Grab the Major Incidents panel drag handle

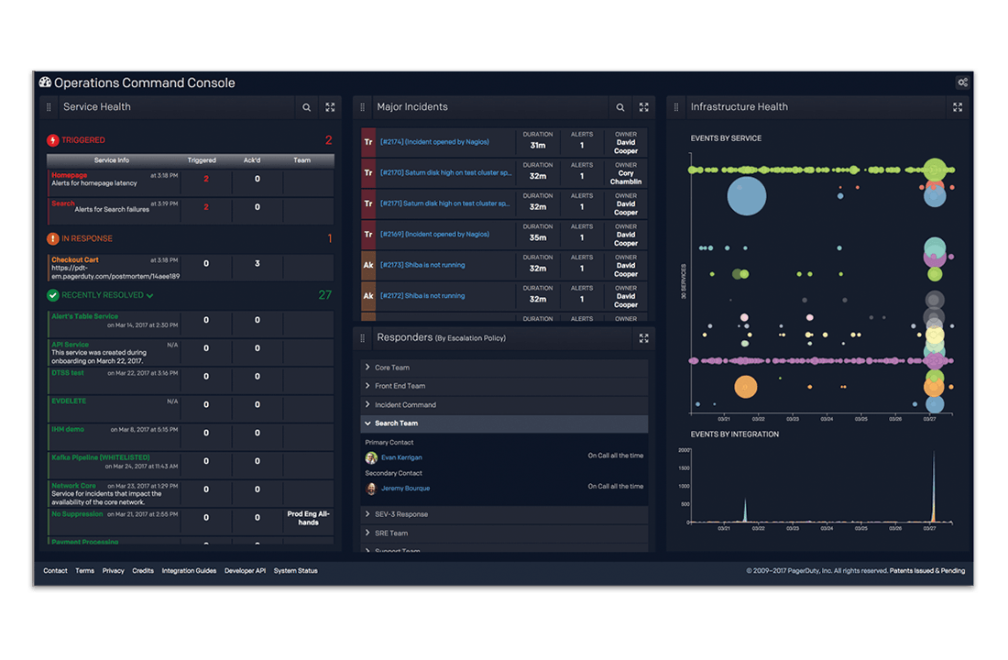363,107
